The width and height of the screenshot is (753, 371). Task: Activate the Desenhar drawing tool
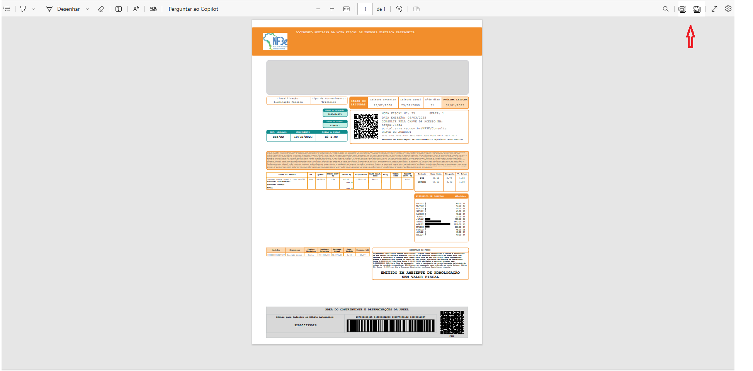[63, 9]
